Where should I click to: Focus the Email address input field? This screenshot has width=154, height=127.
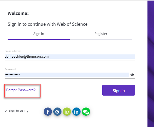pos(70,57)
